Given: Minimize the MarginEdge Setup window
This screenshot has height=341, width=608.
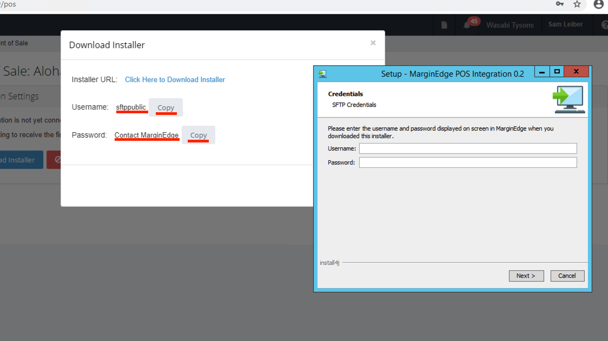Looking at the screenshot, I should coord(541,72).
